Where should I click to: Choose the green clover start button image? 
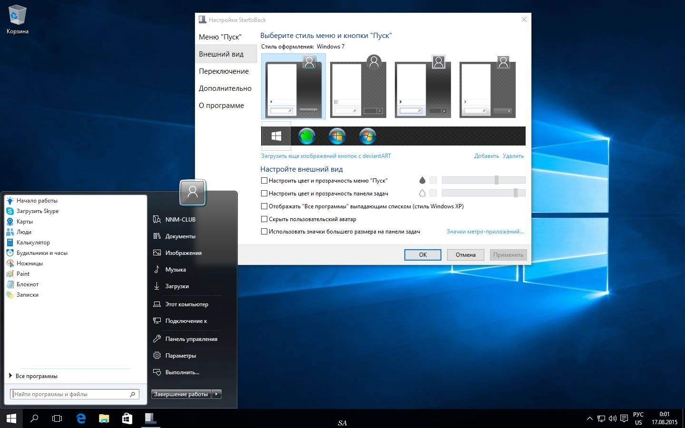click(307, 136)
